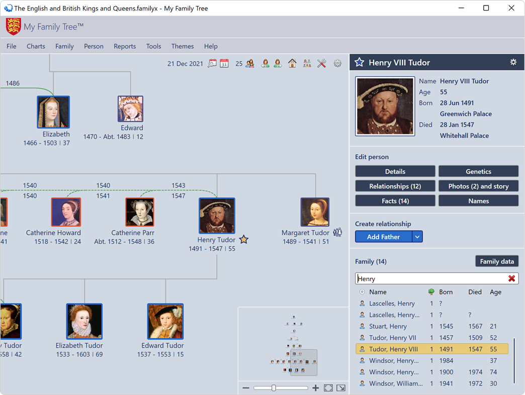The width and height of the screenshot is (525, 395).
Task: Expand the Add Father dropdown arrow
Action: coord(418,236)
